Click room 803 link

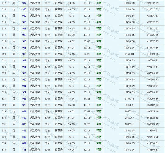[24, 124]
